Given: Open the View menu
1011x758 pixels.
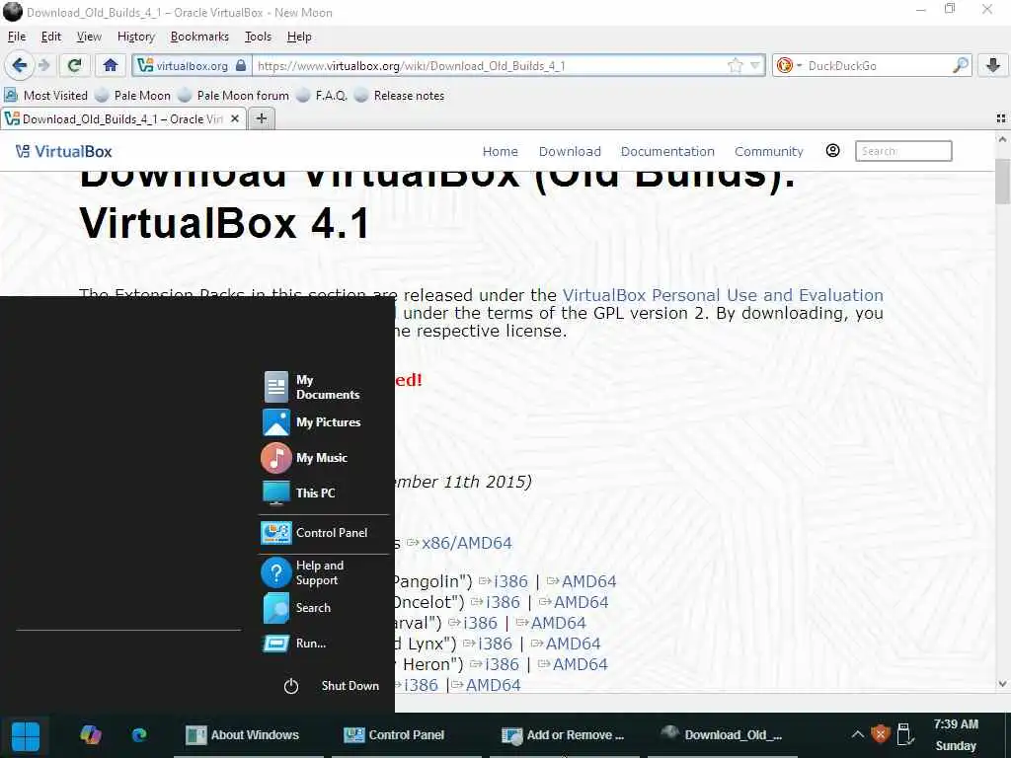Looking at the screenshot, I should pos(89,37).
